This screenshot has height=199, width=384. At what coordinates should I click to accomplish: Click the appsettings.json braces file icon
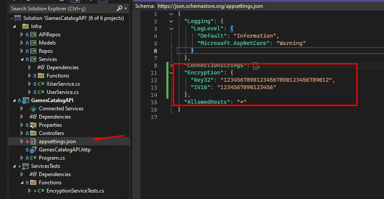33,142
